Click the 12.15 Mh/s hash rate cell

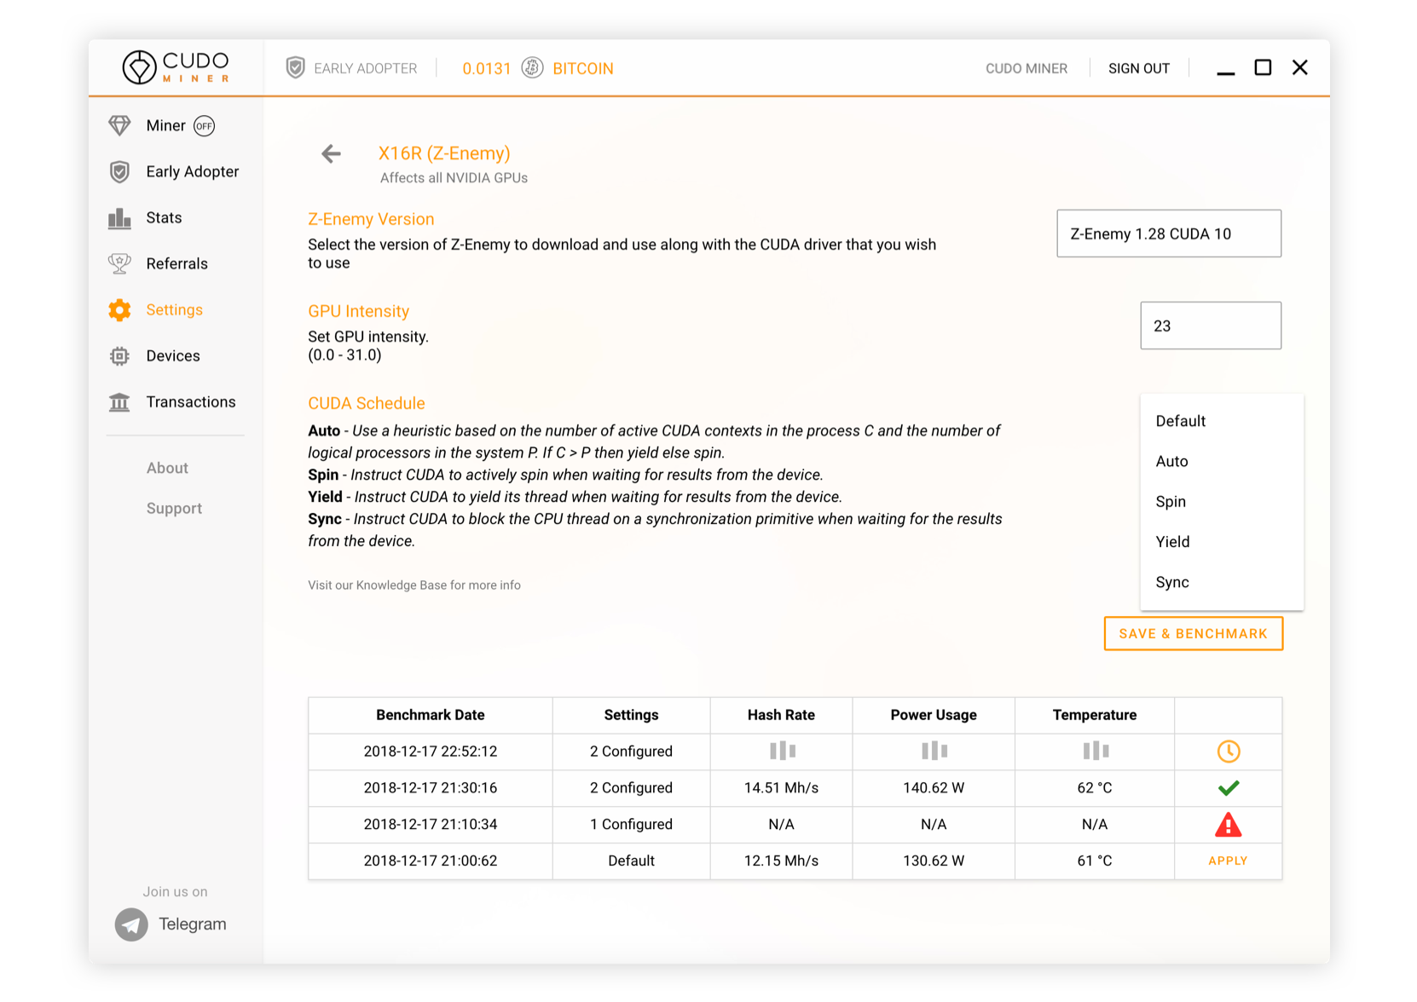click(781, 861)
